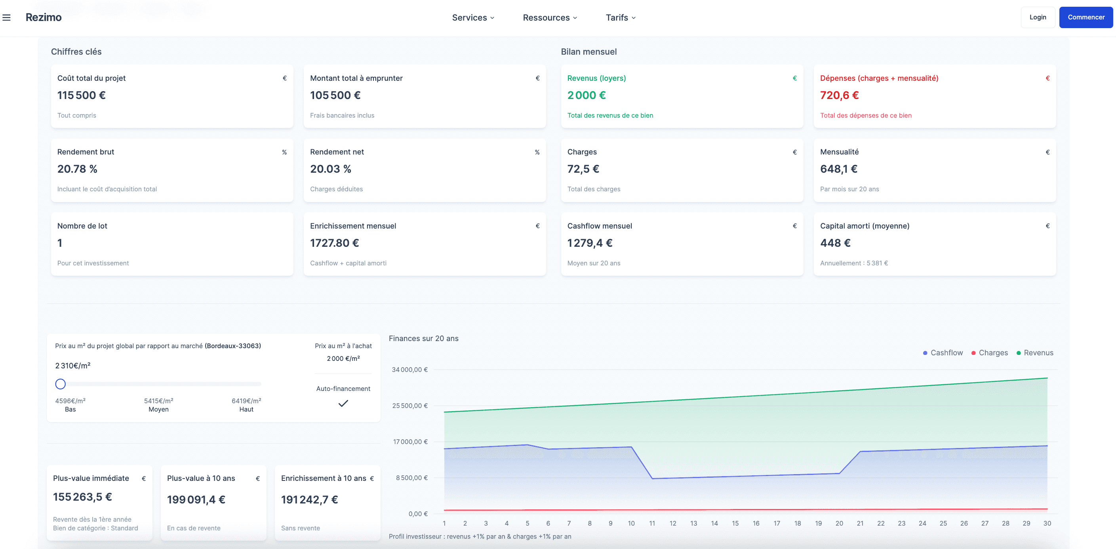Click euro icon on Montant total à emprunter card
This screenshot has width=1116, height=549.
pyautogui.click(x=538, y=78)
